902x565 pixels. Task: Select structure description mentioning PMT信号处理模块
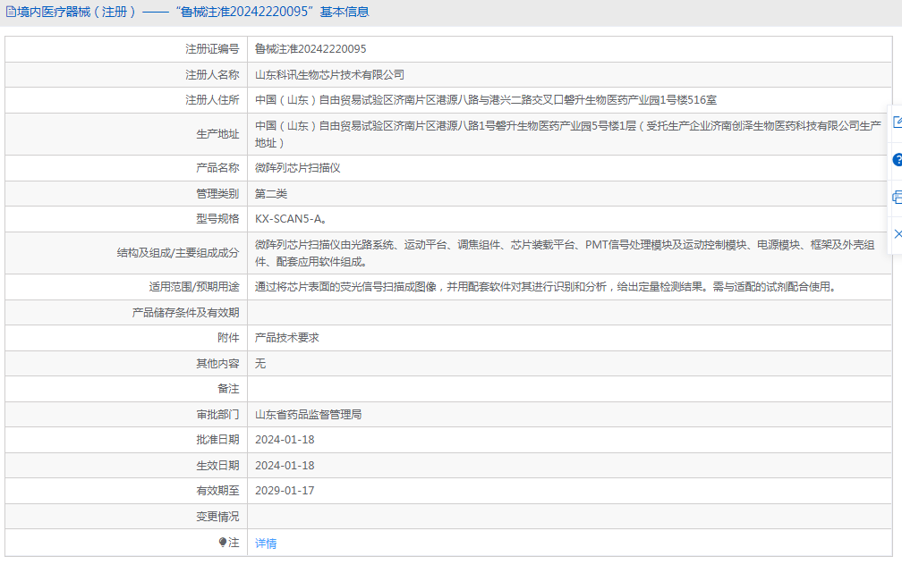pyautogui.click(x=565, y=253)
